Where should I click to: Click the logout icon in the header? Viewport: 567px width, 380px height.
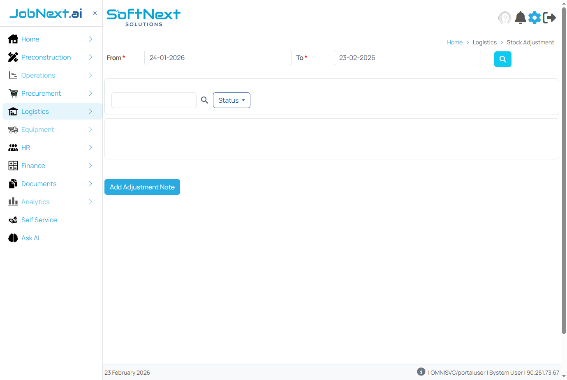(550, 18)
